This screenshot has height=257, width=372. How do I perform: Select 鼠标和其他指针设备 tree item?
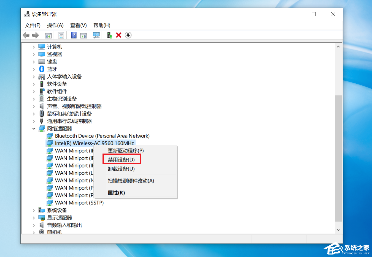(x=69, y=114)
